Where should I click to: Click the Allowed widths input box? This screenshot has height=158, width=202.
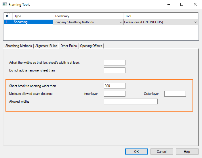pyautogui.click(x=131, y=101)
